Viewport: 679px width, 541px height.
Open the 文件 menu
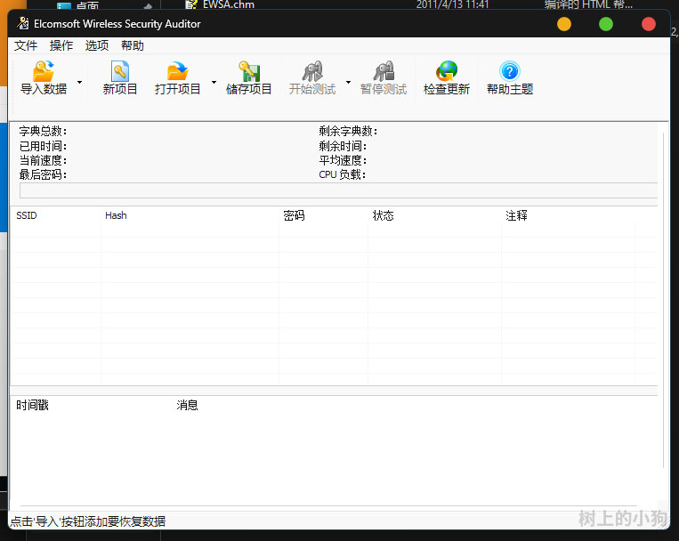click(26, 45)
